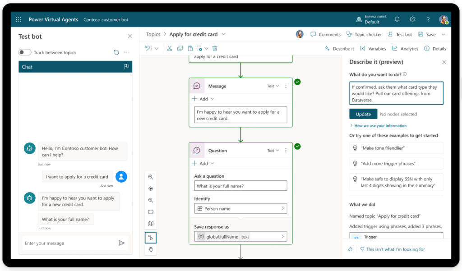The image size is (462, 271).
Task: Undo the last action
Action: (148, 48)
